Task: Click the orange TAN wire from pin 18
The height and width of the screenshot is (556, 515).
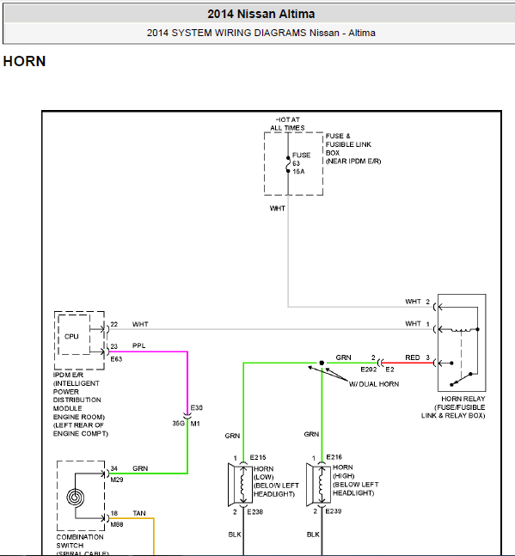Action: (x=154, y=535)
